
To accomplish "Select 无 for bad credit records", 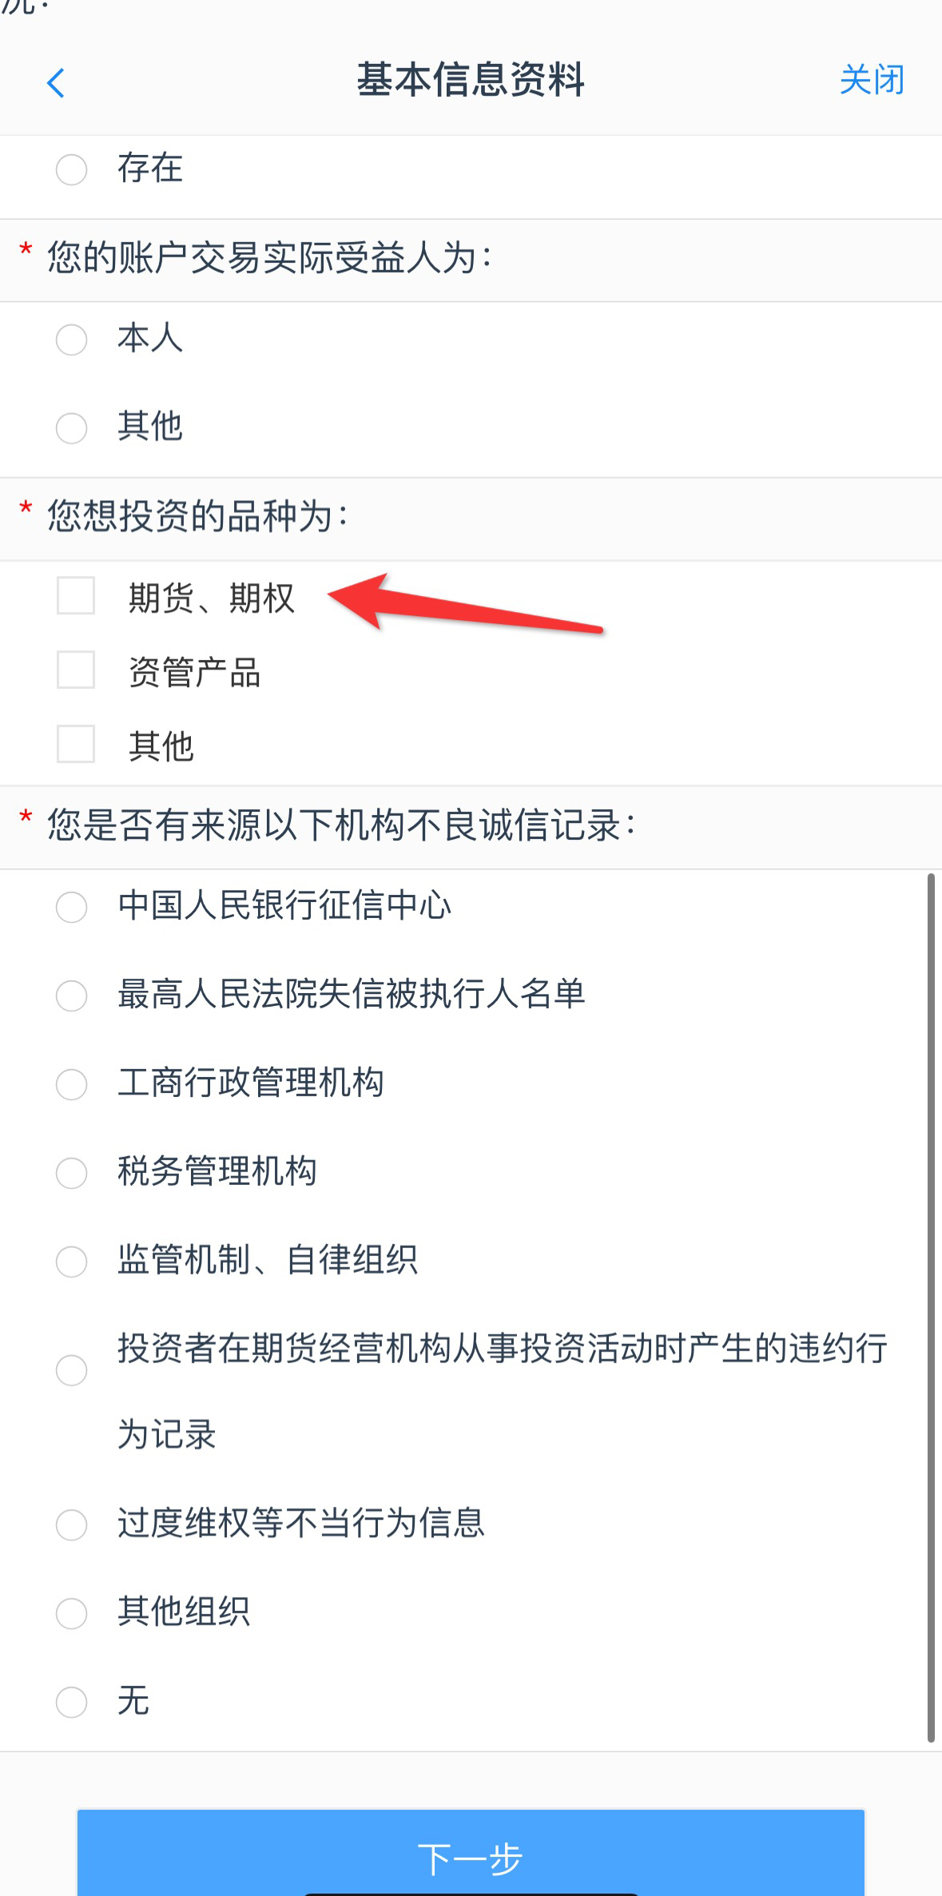I will [71, 1702].
